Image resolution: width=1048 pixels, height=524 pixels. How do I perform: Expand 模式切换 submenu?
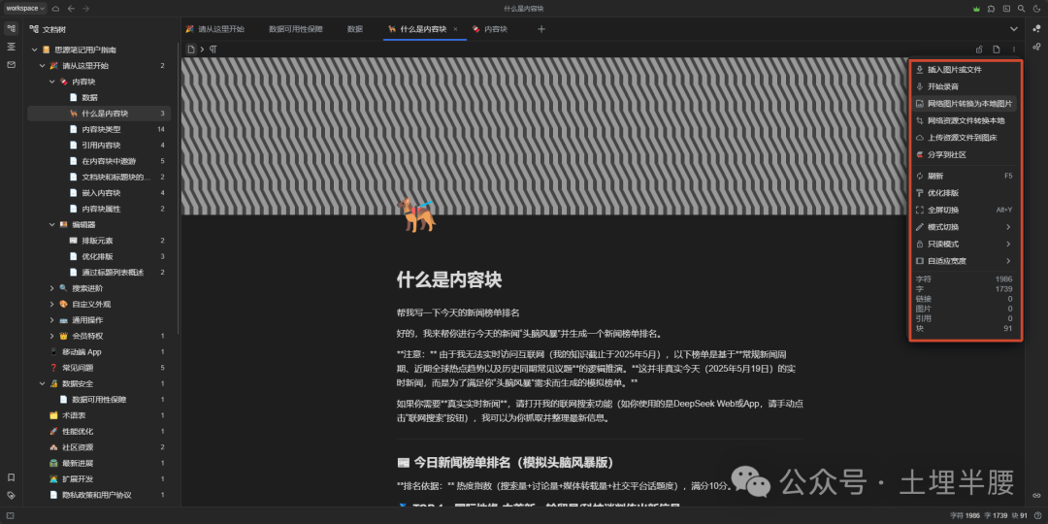(966, 226)
